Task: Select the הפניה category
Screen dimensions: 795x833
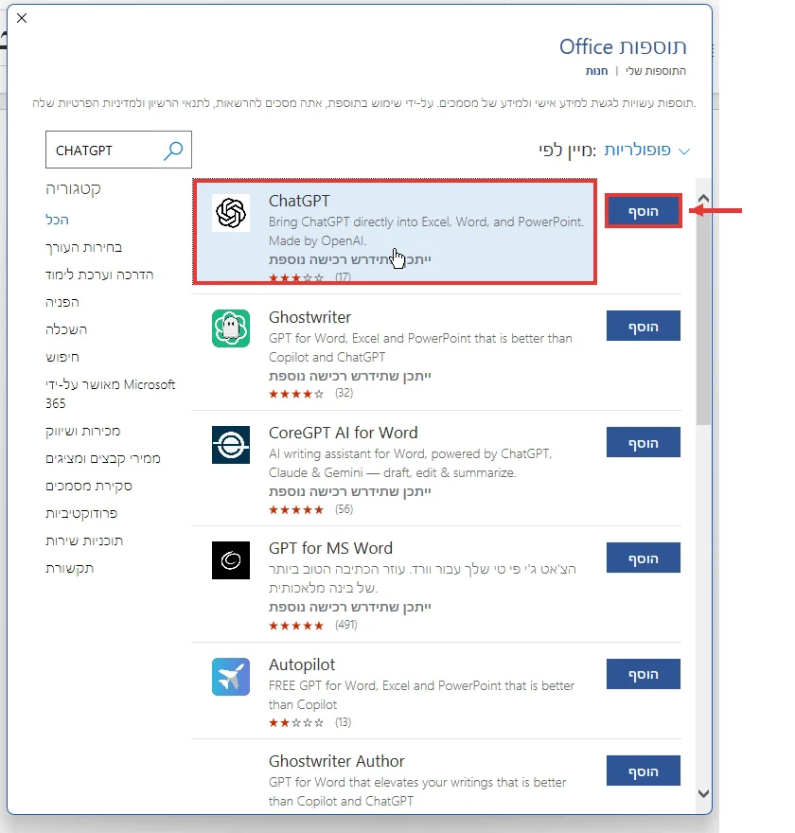Action: [62, 302]
